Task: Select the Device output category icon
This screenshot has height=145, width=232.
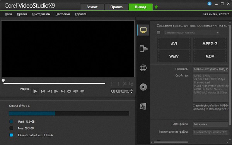Action: [143, 49]
